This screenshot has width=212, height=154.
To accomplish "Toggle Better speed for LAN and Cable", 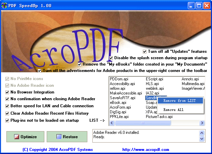I will [x=7, y=106].
